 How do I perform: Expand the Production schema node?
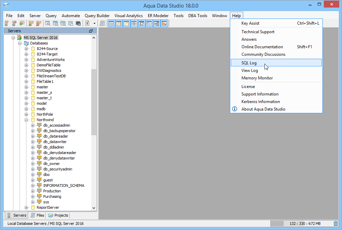(33, 191)
